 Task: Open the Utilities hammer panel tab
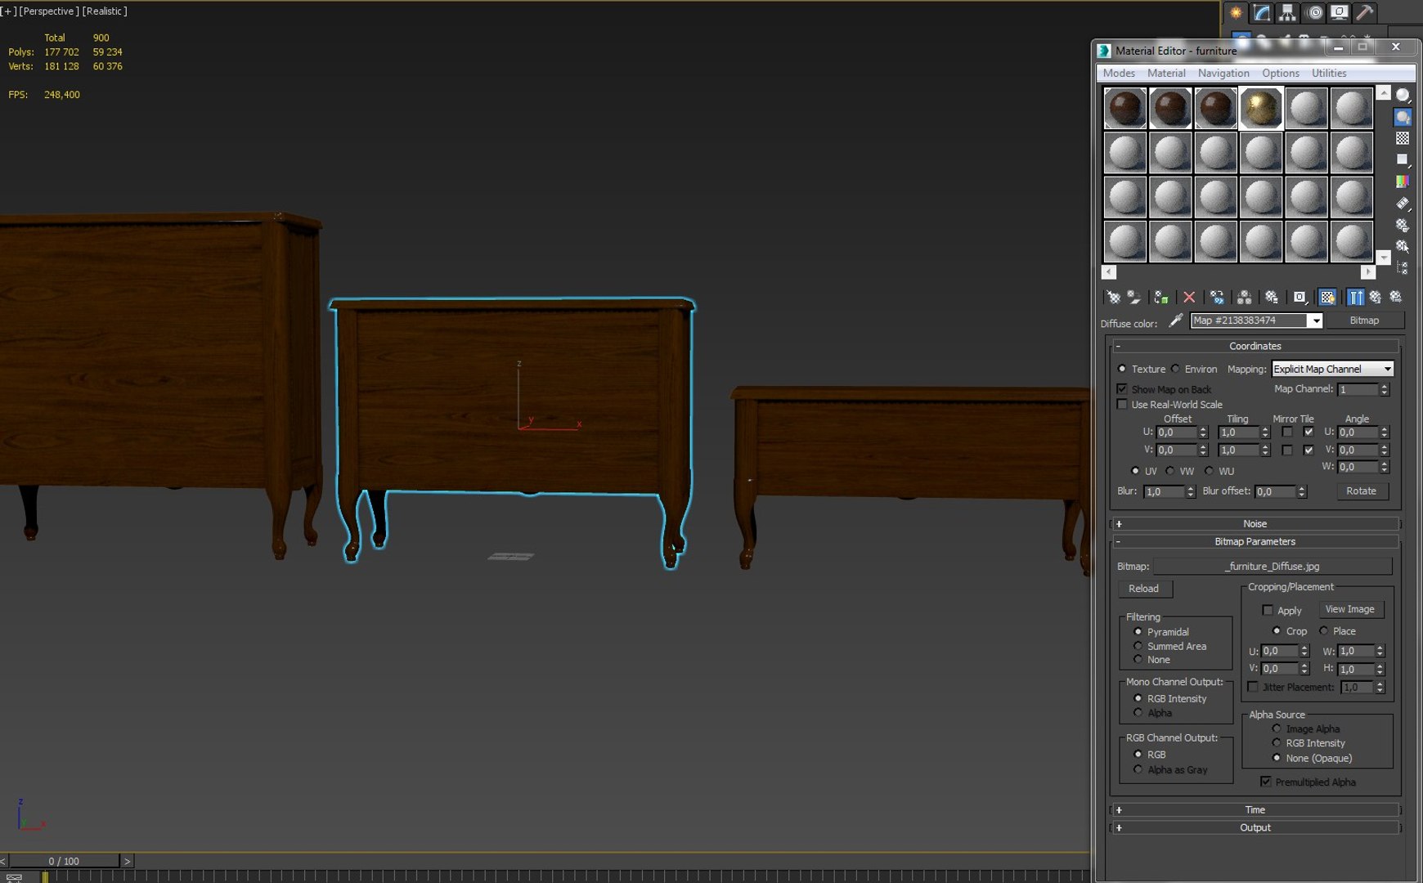[x=1364, y=12]
